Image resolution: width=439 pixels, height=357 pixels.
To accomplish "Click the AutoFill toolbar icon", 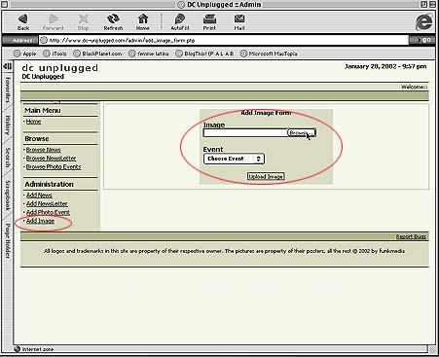I will coord(180,22).
